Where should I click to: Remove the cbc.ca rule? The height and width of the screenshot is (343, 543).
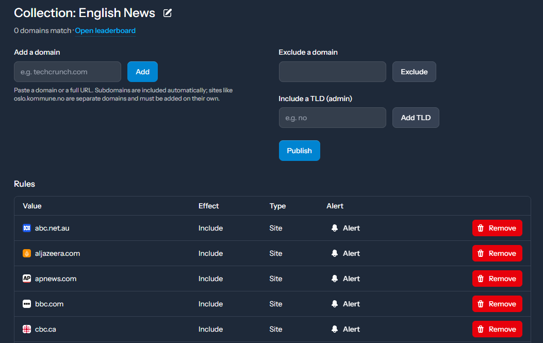tap(497, 329)
